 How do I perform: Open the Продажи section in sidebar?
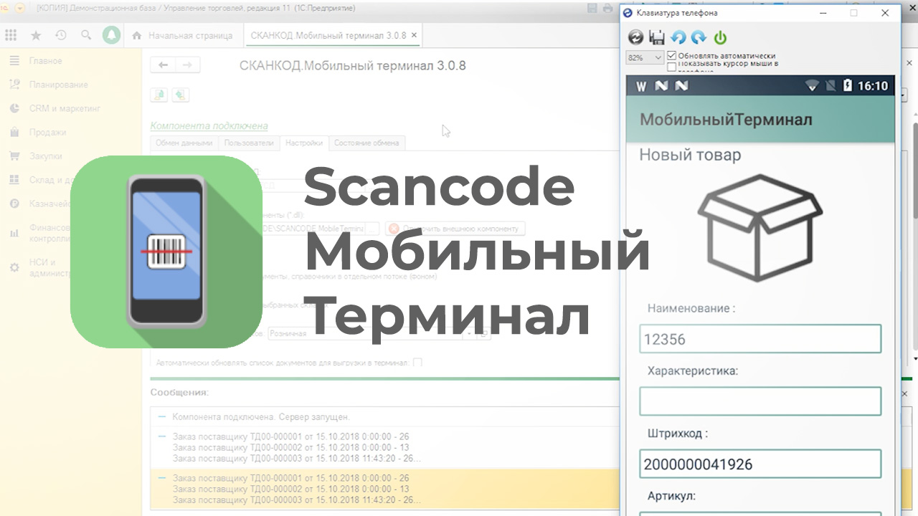click(47, 132)
